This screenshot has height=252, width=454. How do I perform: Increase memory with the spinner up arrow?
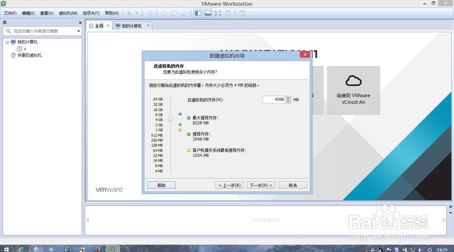[288, 98]
